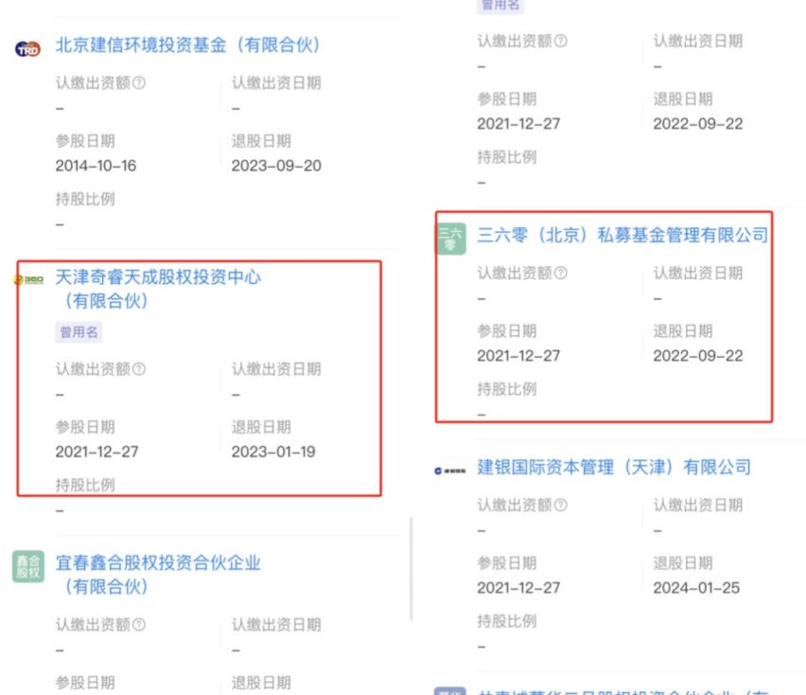This screenshot has height=695, width=806.
Task: Tap the green 三六零 logo icon
Action: tap(450, 239)
